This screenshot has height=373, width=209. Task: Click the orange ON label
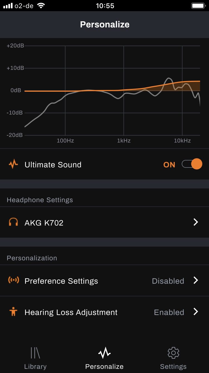(169, 165)
